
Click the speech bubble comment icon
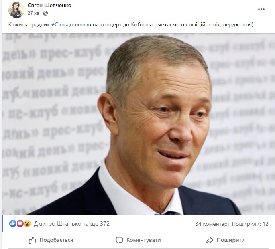120,240
